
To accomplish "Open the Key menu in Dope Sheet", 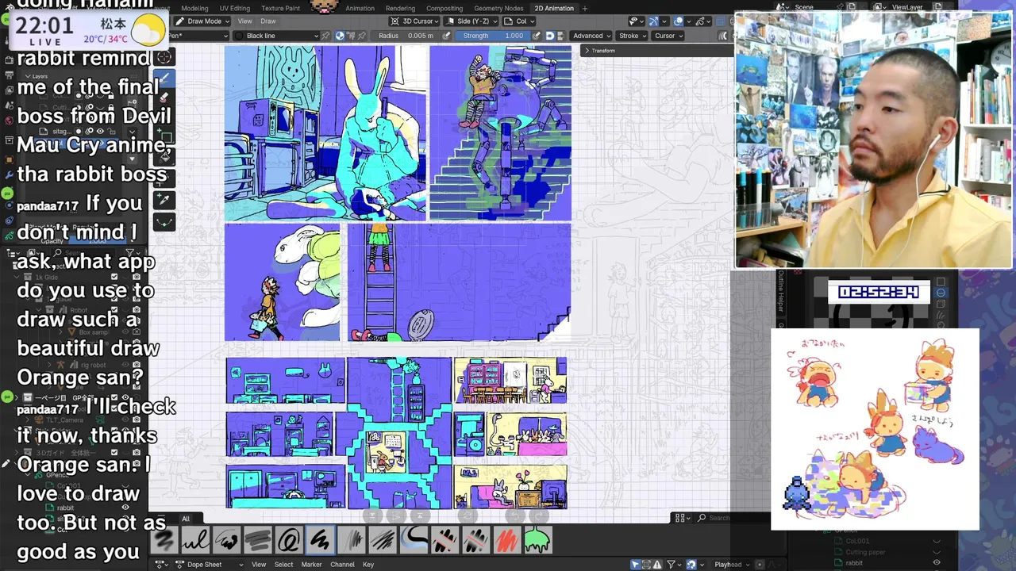I will pyautogui.click(x=368, y=565).
